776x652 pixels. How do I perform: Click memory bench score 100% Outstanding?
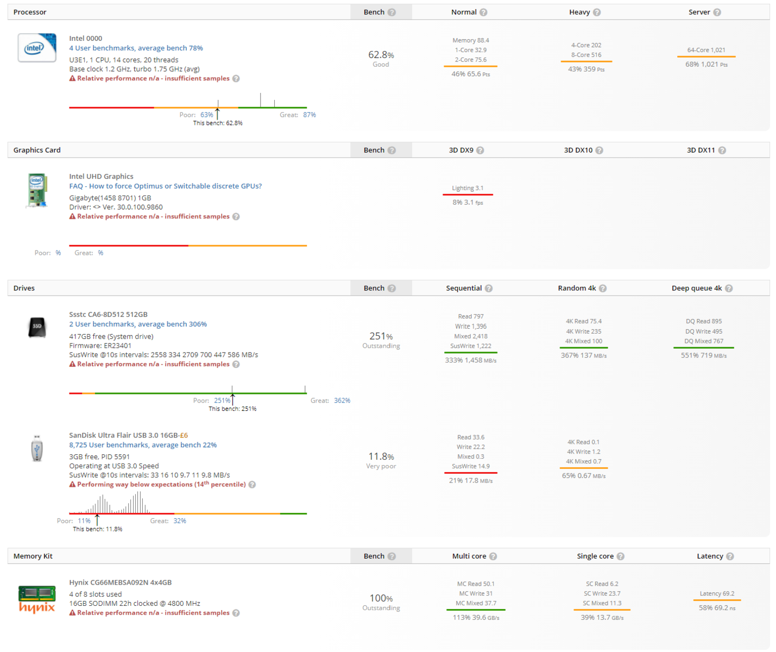pyautogui.click(x=381, y=602)
